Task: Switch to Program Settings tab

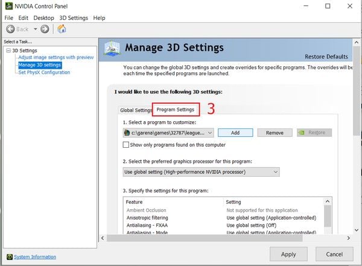Action: click(x=176, y=109)
